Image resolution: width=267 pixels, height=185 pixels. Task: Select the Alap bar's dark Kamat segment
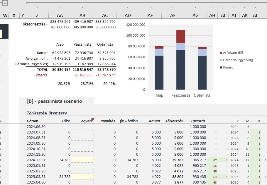tap(159, 73)
